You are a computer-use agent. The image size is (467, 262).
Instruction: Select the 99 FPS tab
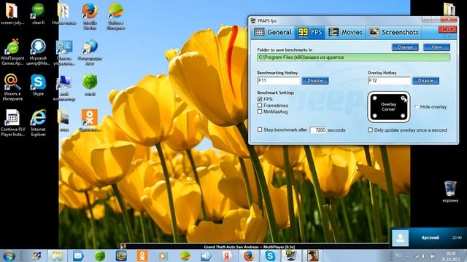pyautogui.click(x=310, y=32)
